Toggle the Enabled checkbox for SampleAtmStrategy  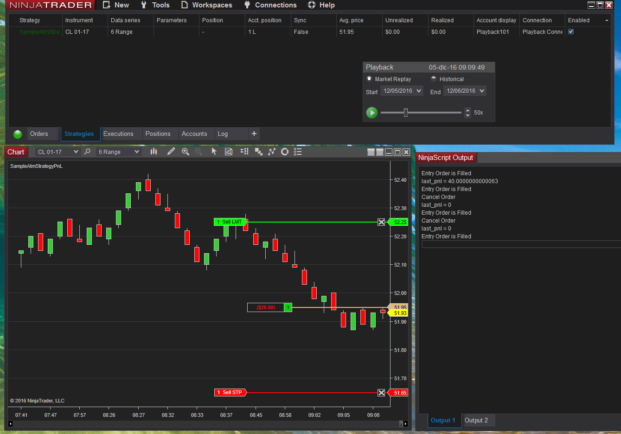tap(571, 32)
